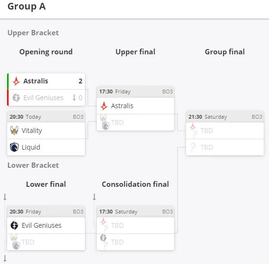Click Evil Geniuses logo in Lower final
This screenshot has height=264, width=269.
coord(14,225)
